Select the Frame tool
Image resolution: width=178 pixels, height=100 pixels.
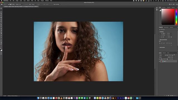[x=1, y=17]
